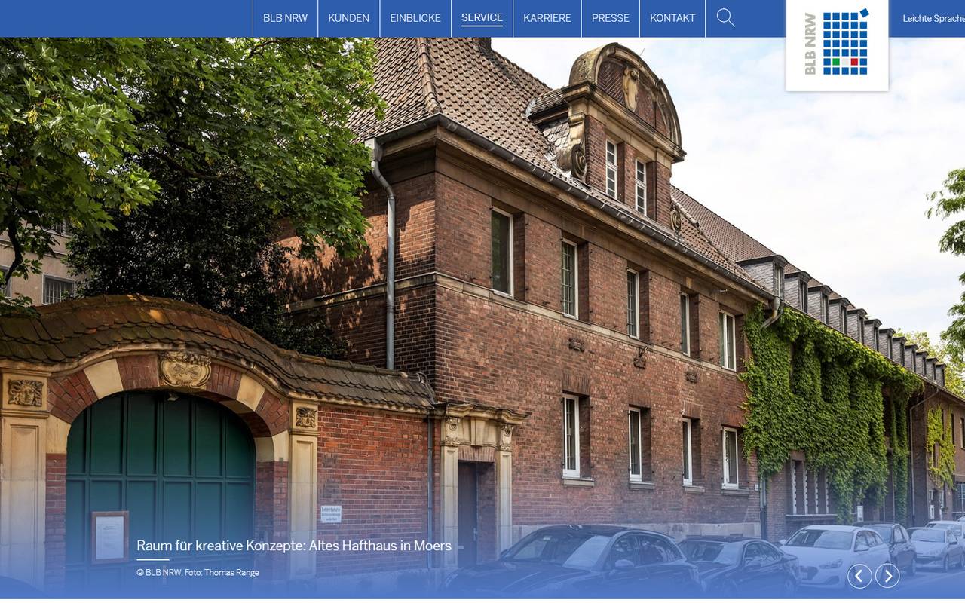Open the search magnifier icon

725,18
